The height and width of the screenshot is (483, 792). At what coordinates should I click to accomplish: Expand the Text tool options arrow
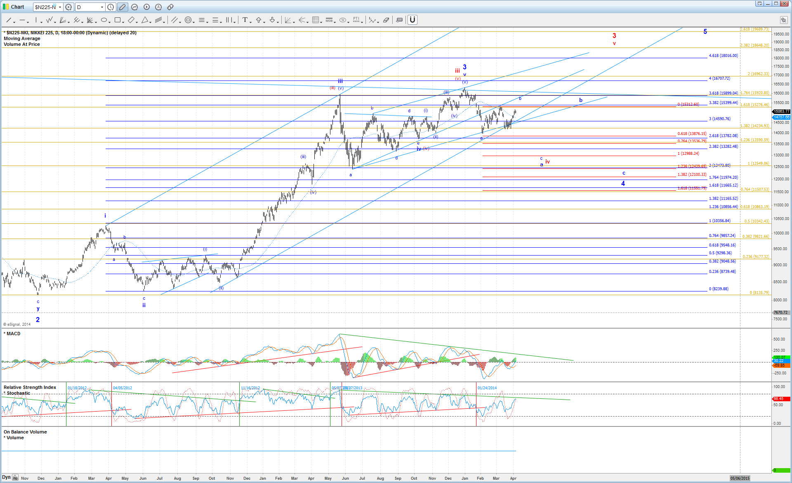tap(251, 22)
